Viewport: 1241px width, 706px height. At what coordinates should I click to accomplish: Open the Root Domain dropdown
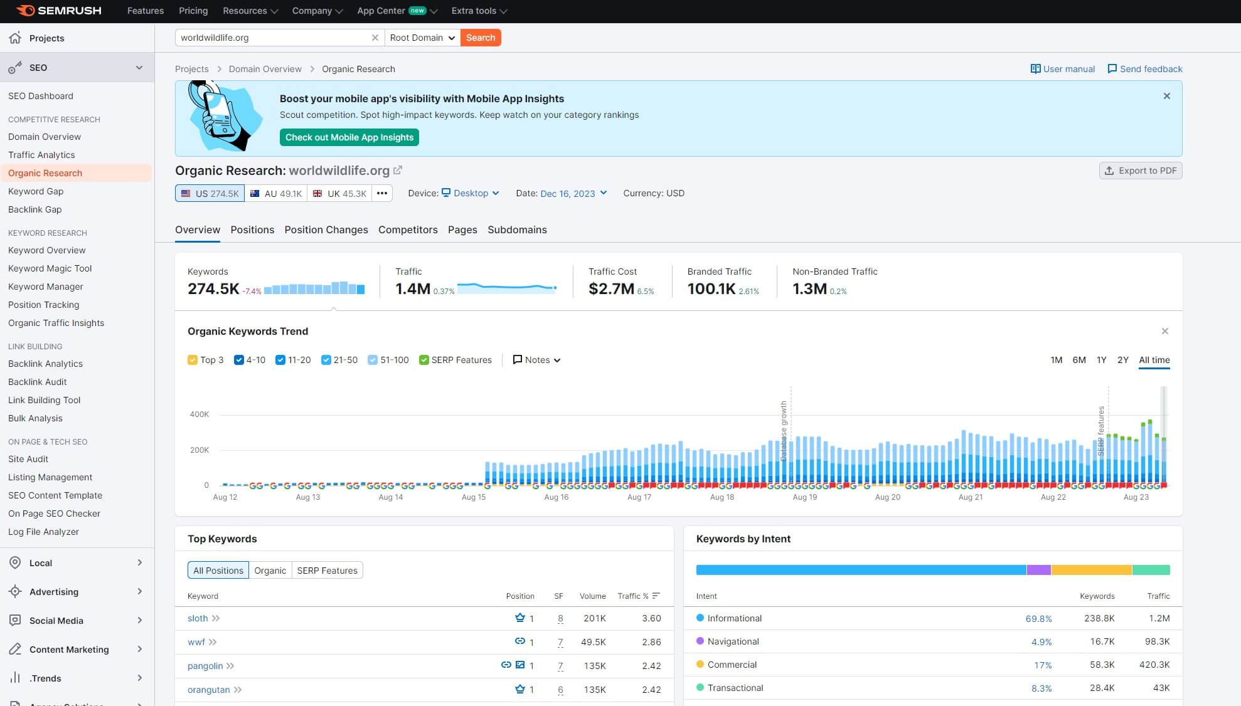tap(422, 38)
